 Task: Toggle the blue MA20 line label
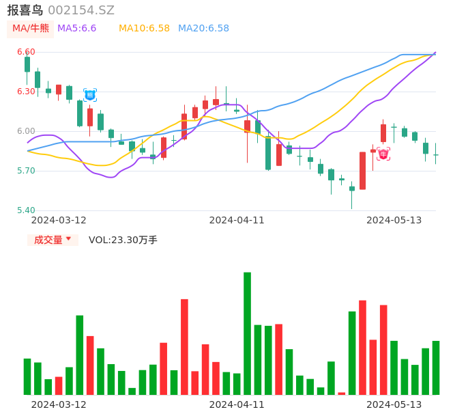(x=203, y=28)
